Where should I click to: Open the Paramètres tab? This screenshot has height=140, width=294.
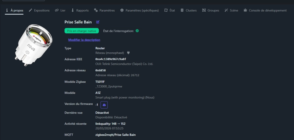[x=104, y=11]
